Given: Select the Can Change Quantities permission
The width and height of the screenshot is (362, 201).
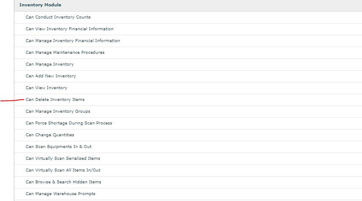Looking at the screenshot, I should (50, 135).
